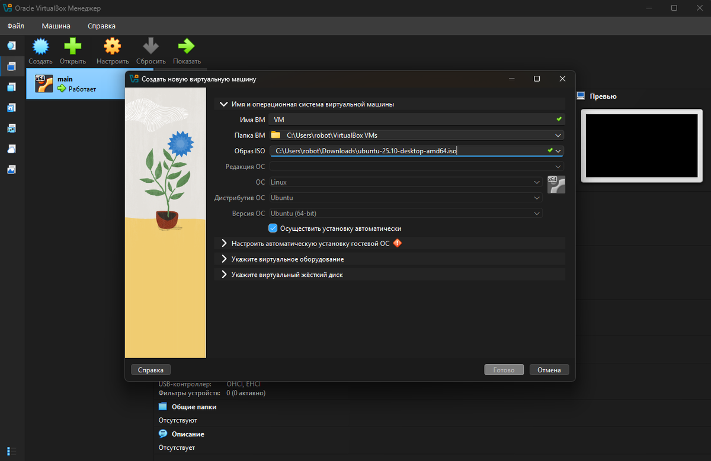Click the yellow folder icon for Папка ВМ
The image size is (711, 461).
(x=276, y=135)
